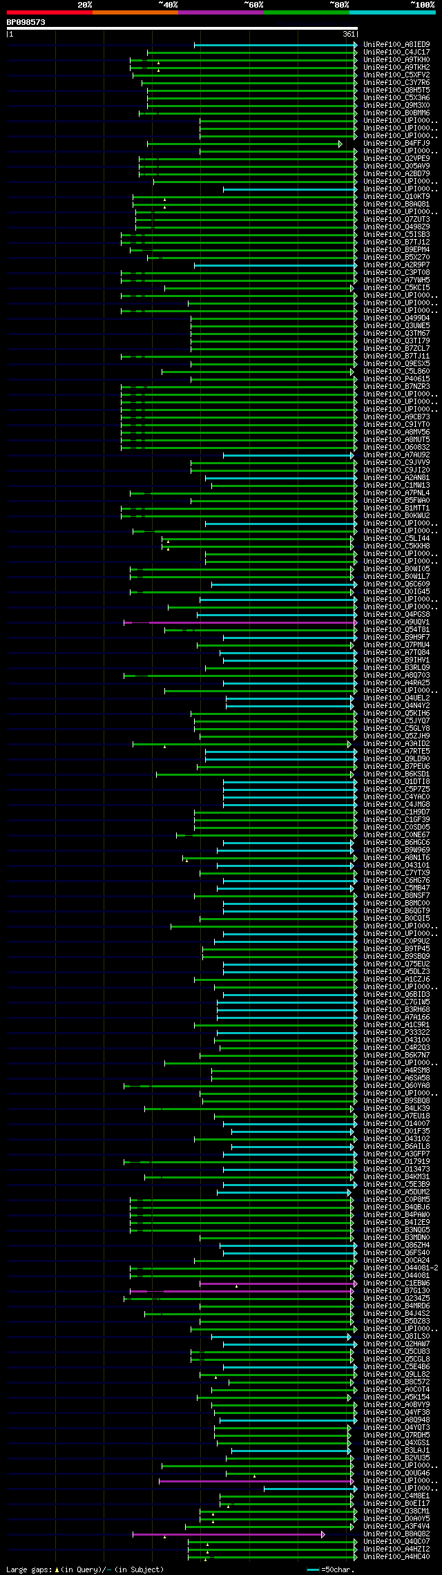The height and width of the screenshot is (1575, 442).
Task: Select the UniRef100_Q05AV9 label
Action: 396,166
